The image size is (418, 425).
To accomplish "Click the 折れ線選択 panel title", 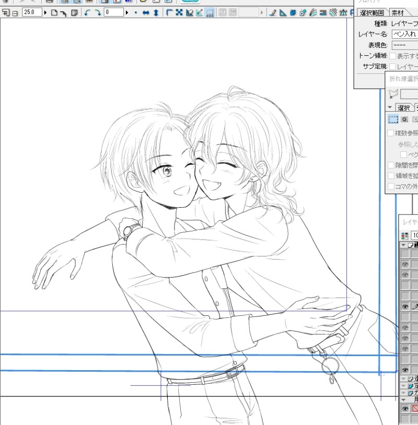I will click(x=403, y=79).
